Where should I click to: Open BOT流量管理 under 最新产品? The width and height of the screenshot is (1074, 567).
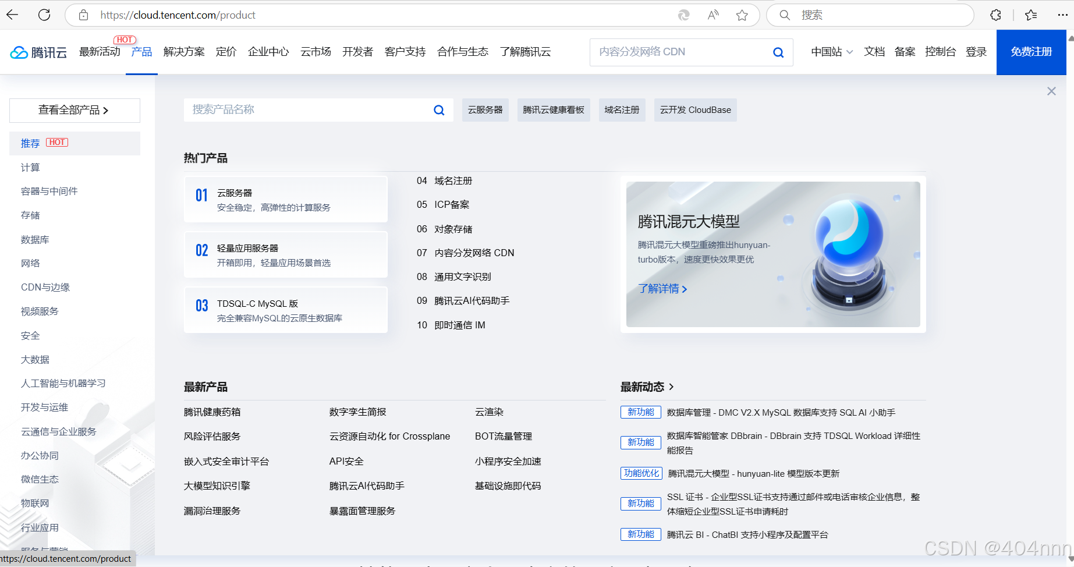(504, 437)
